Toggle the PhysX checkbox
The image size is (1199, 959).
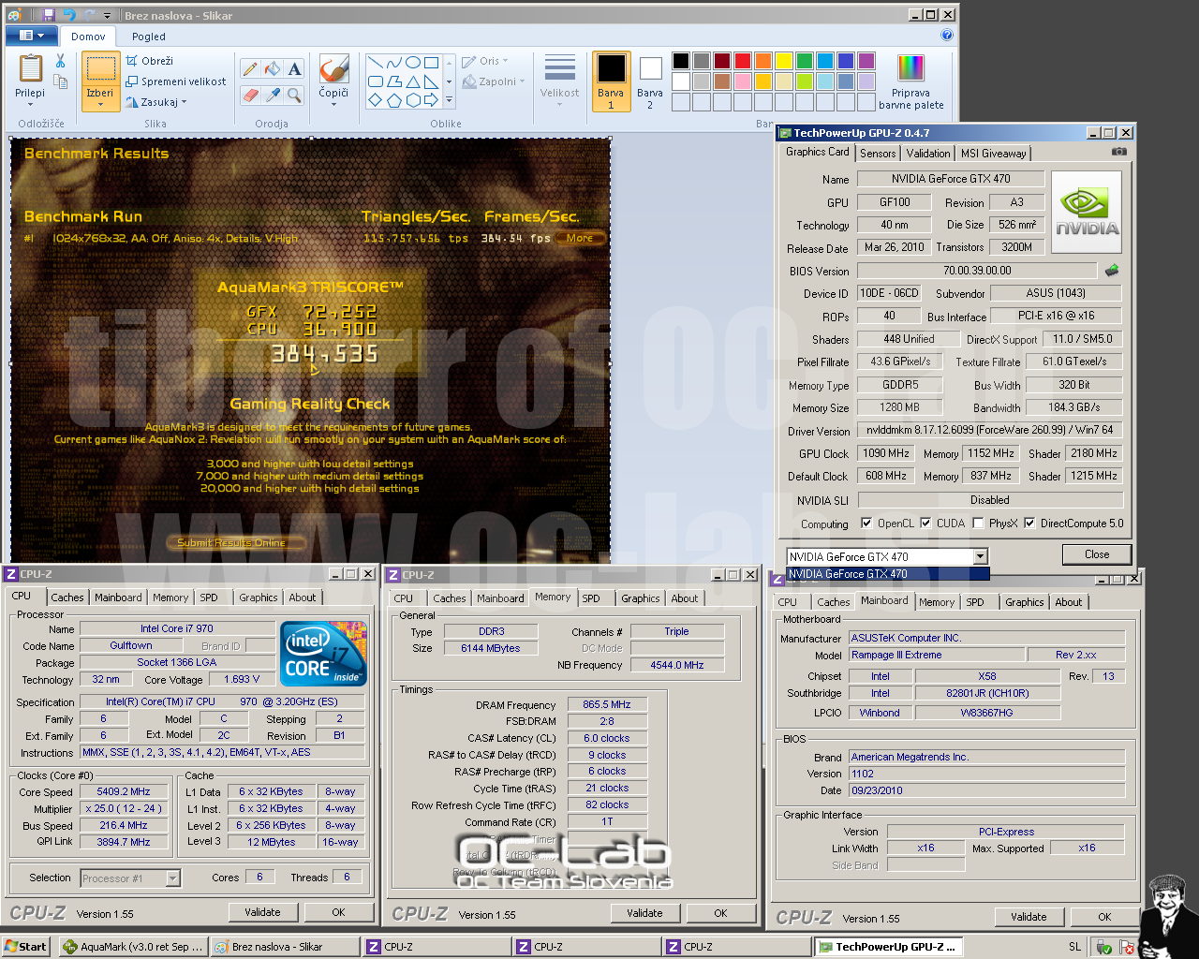[978, 524]
